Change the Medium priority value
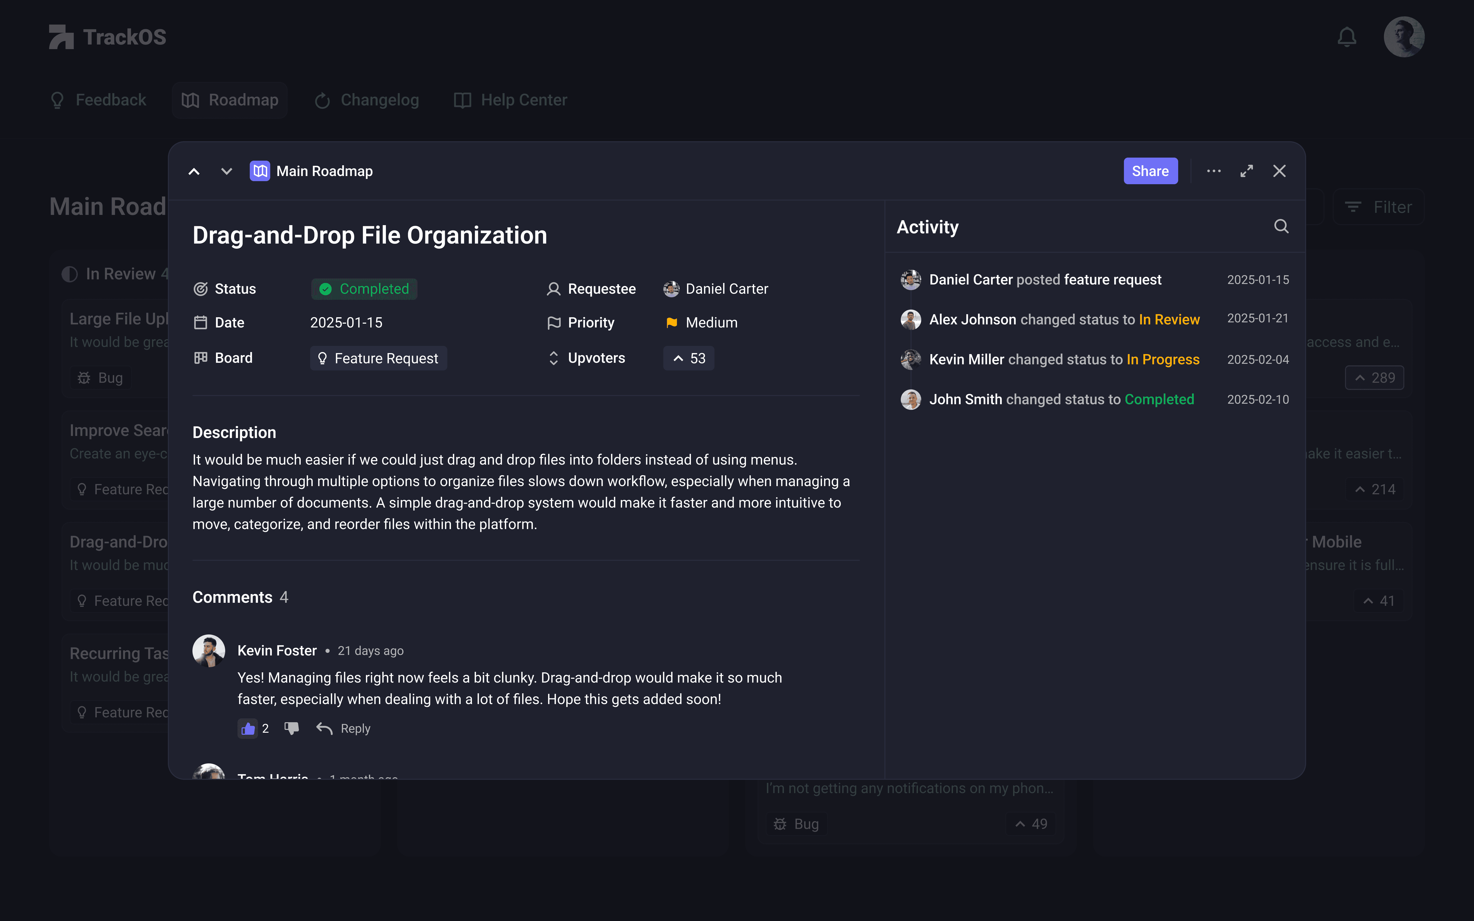The height and width of the screenshot is (921, 1474). tap(701, 323)
